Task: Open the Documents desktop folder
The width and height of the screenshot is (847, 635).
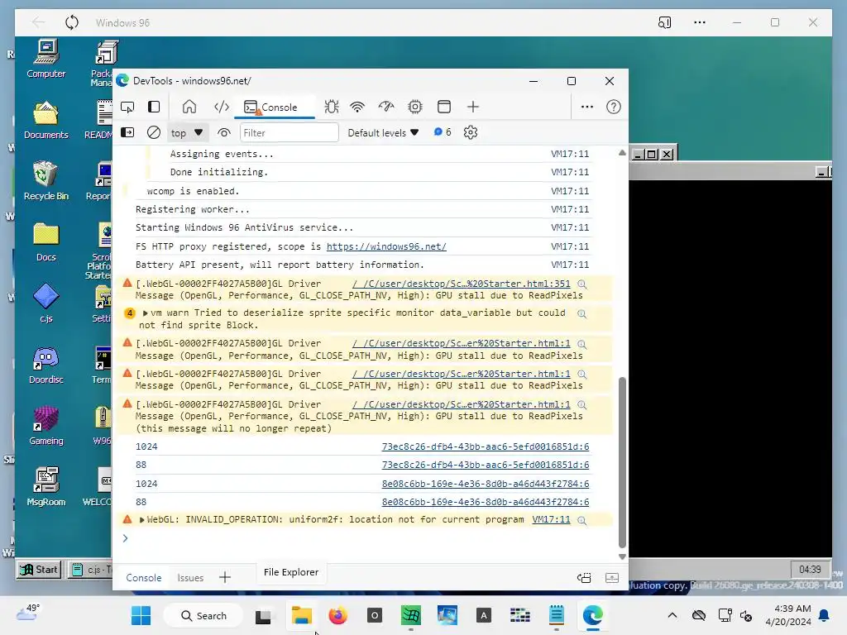Action: (46, 120)
